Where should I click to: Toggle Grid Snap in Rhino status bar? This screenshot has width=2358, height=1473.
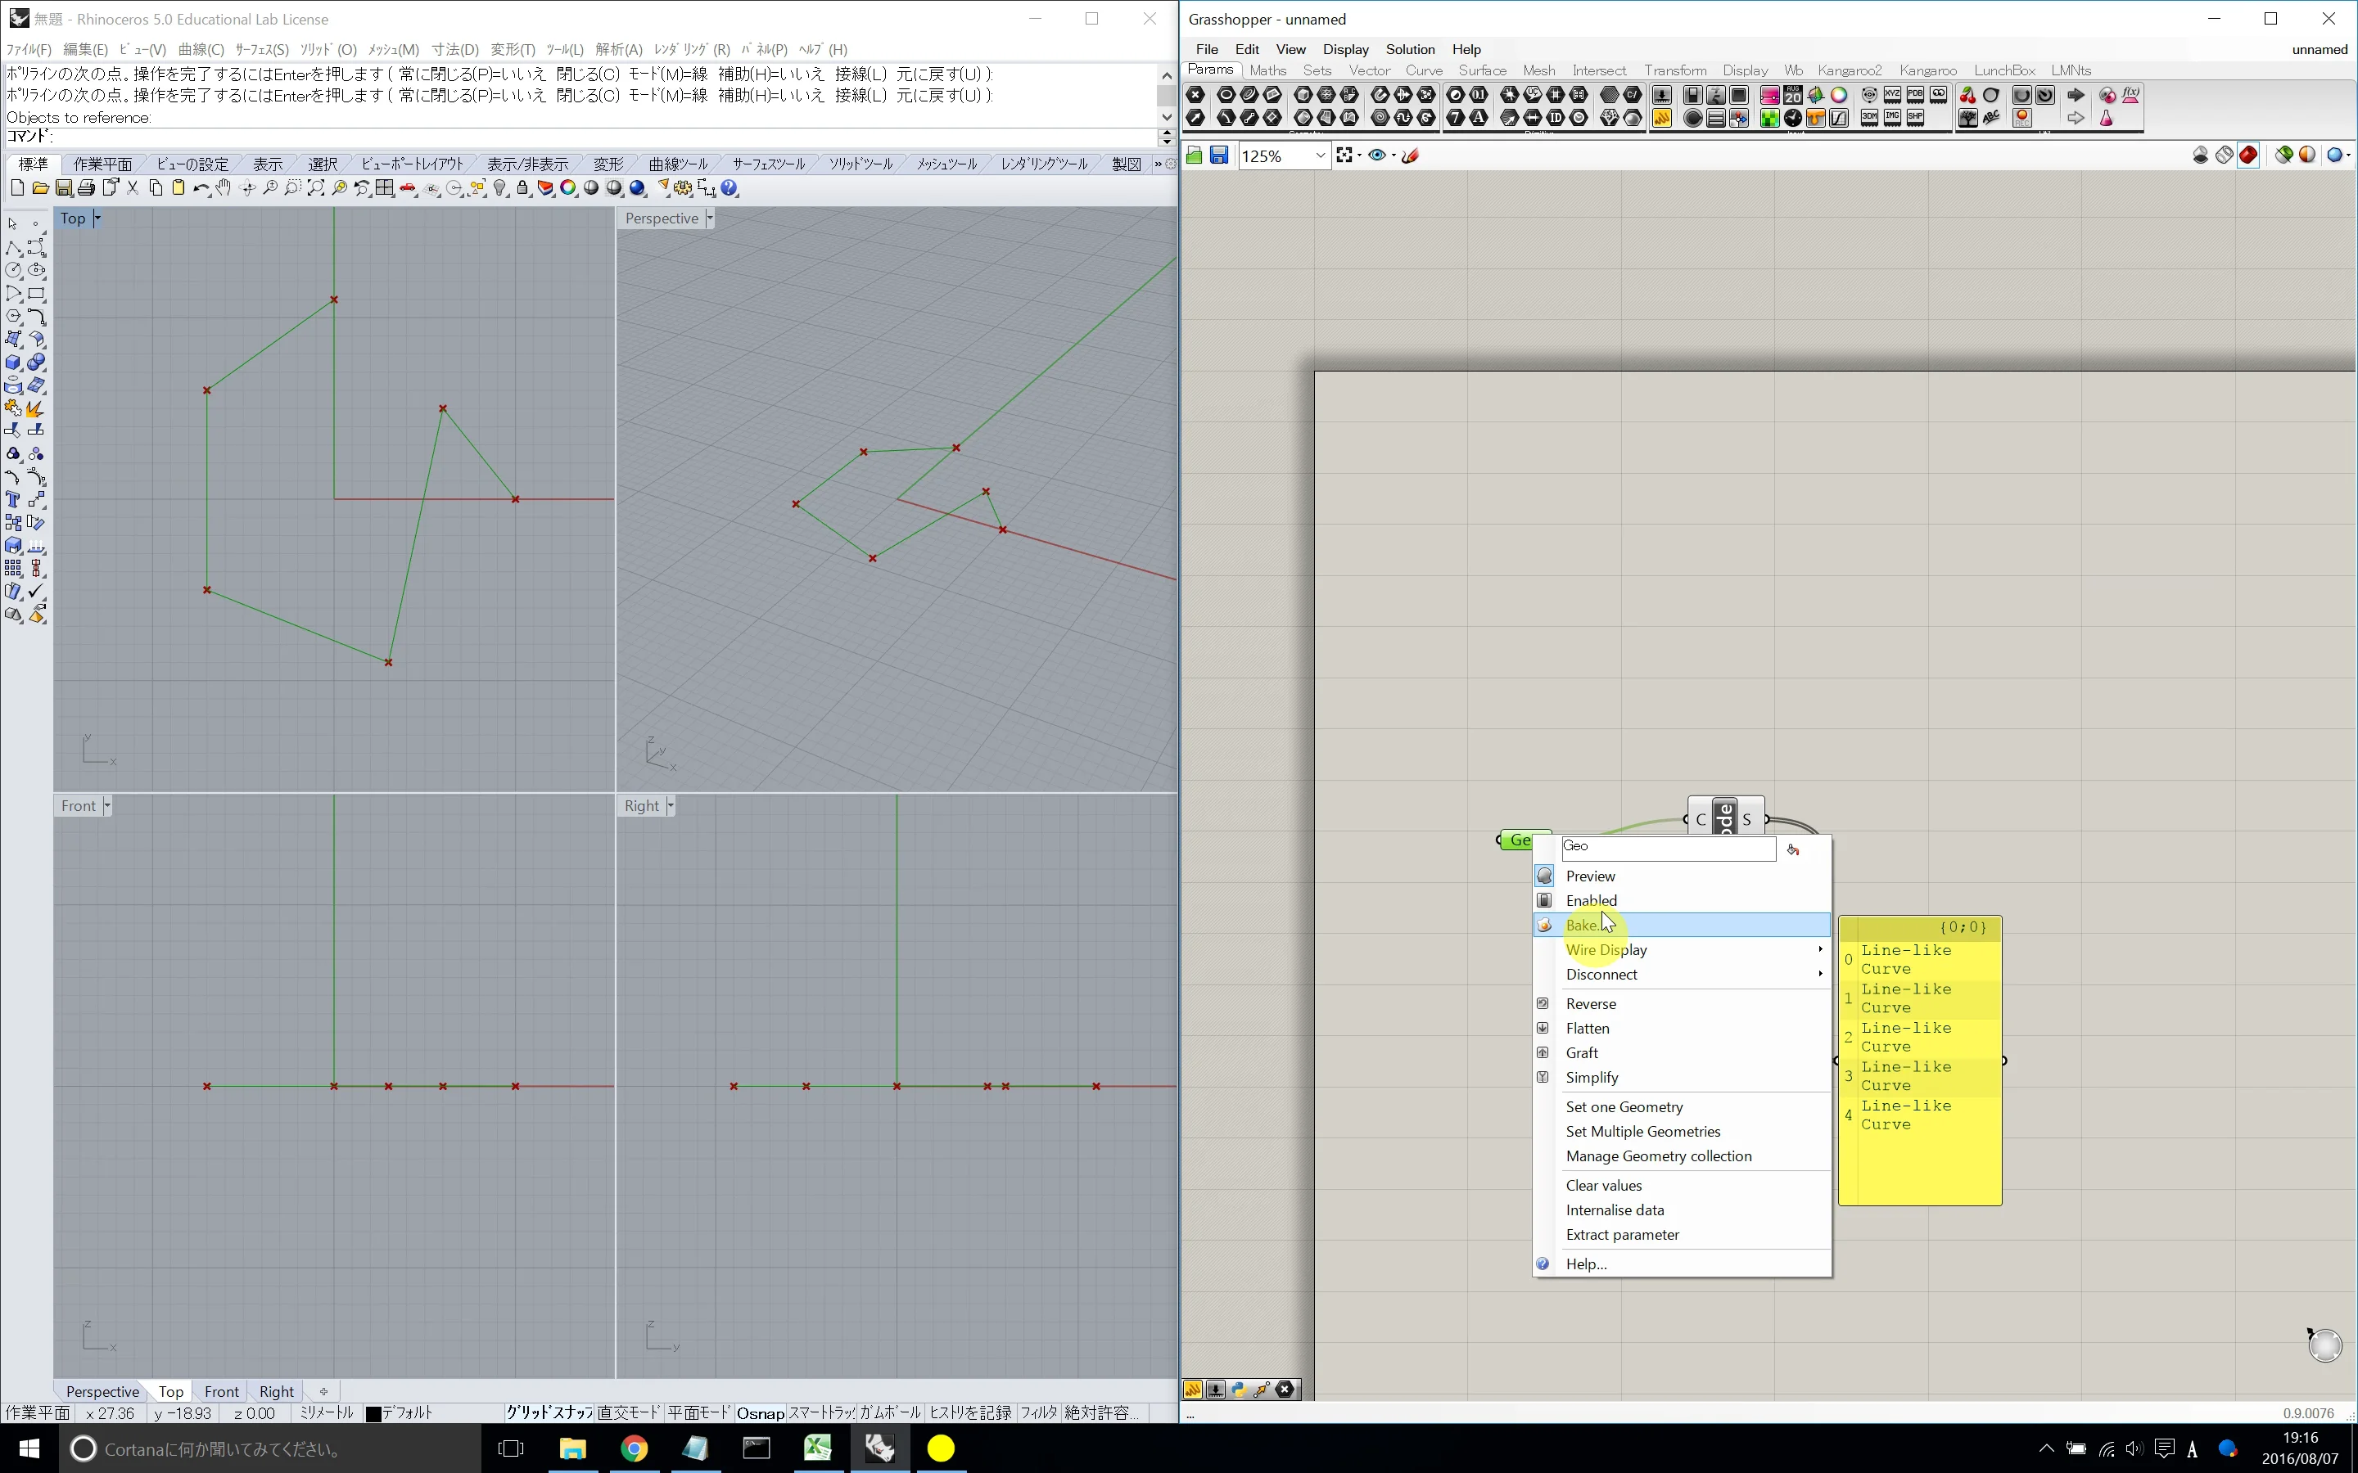tap(549, 1412)
